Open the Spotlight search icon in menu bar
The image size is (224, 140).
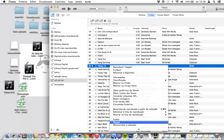click(x=214, y=2)
